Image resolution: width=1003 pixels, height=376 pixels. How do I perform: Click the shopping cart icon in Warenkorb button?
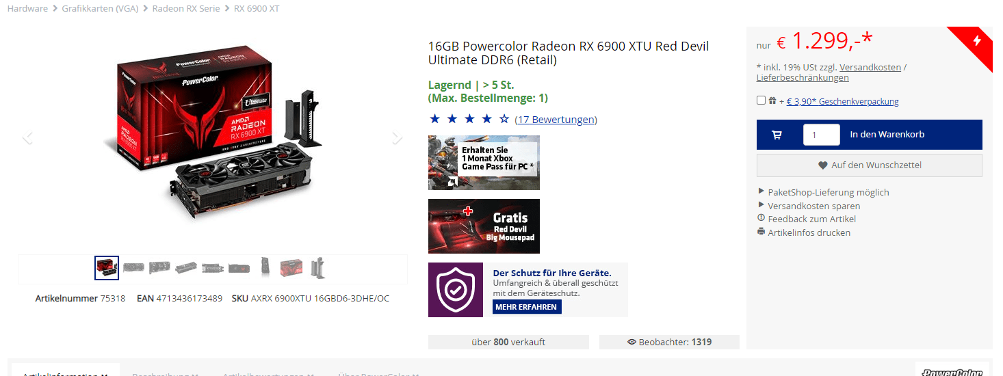[777, 135]
